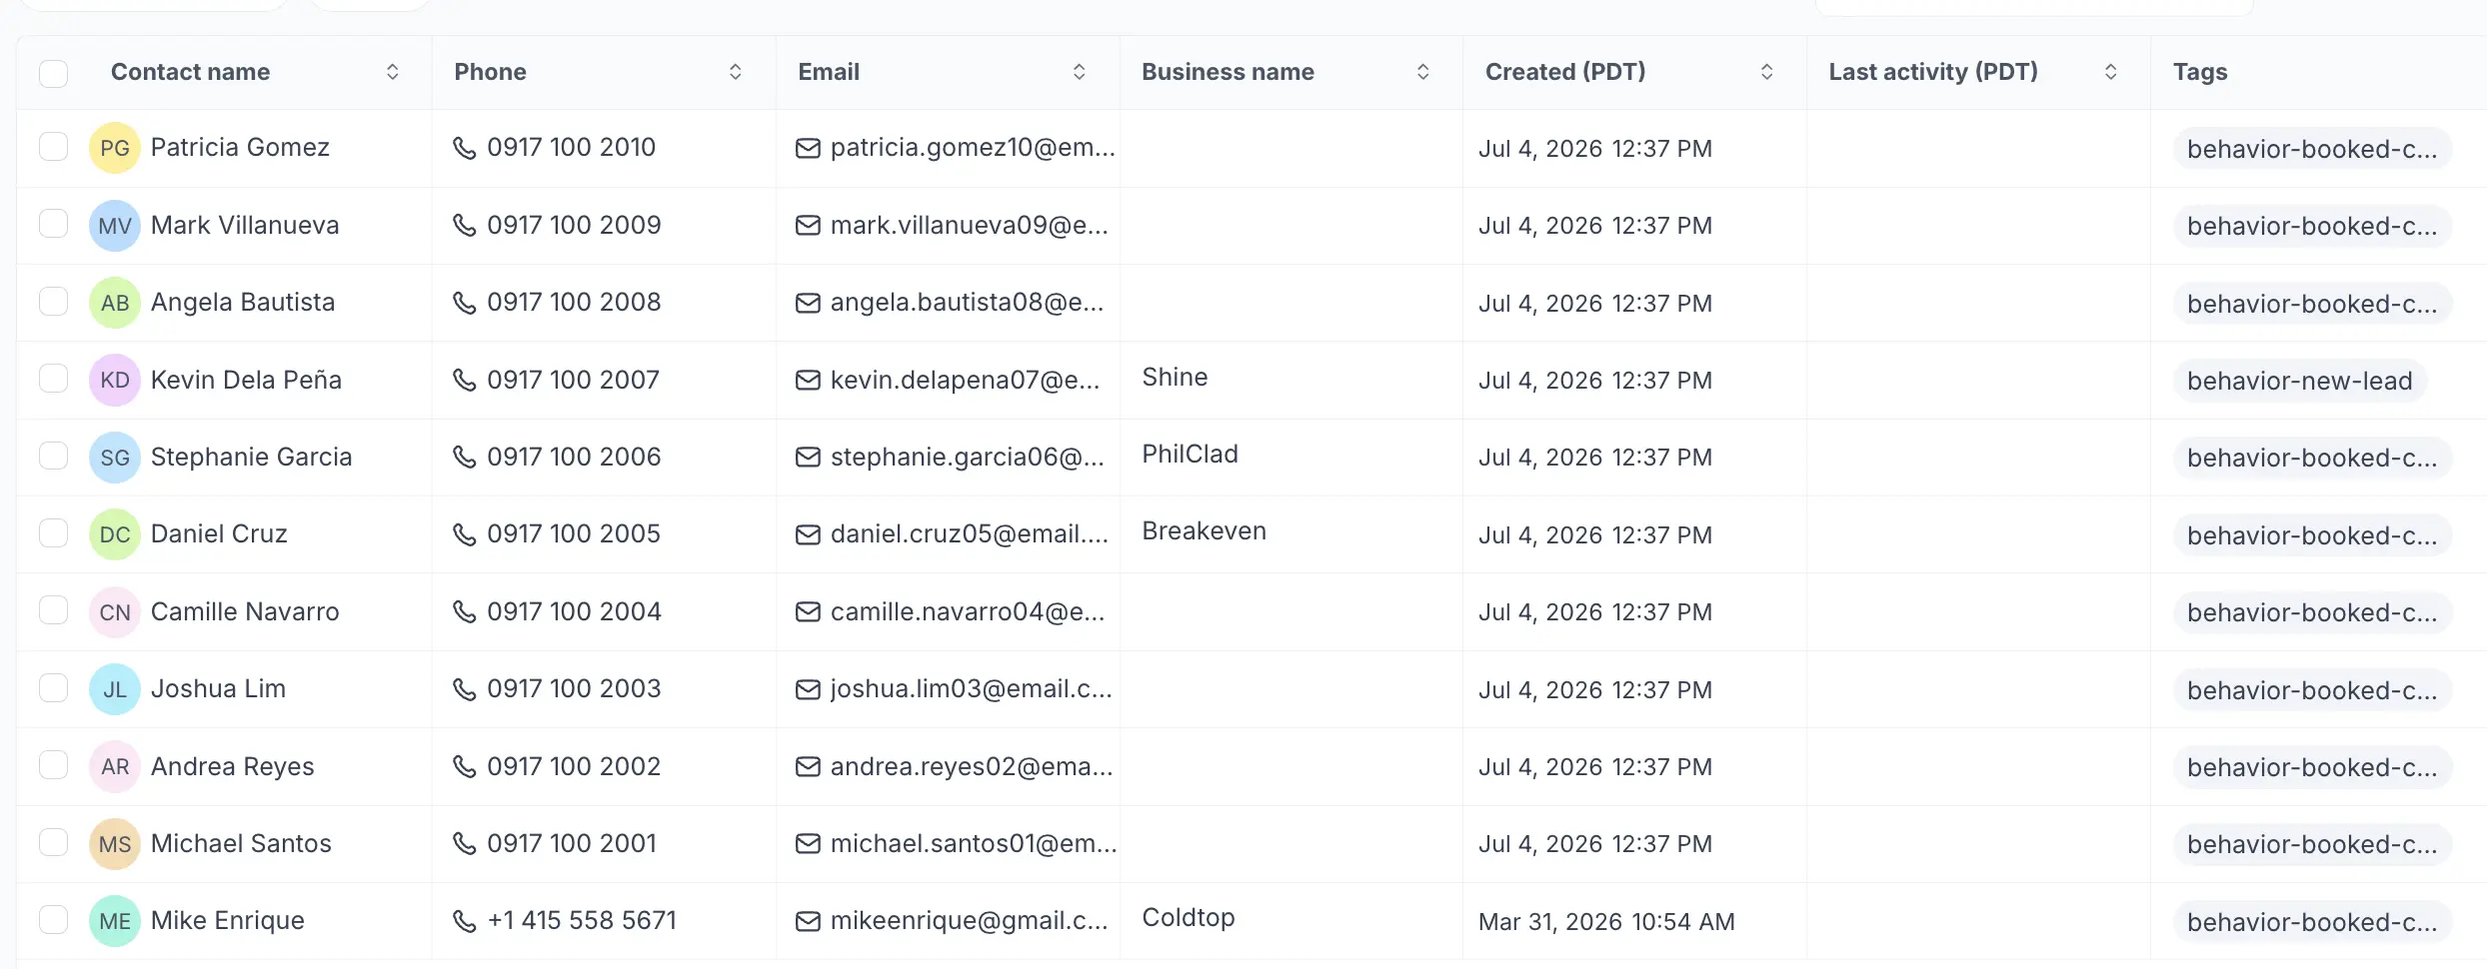Viewport: 2487px width, 969px height.
Task: Click envelope icon for mikeenrique@gmail email
Action: [808, 921]
